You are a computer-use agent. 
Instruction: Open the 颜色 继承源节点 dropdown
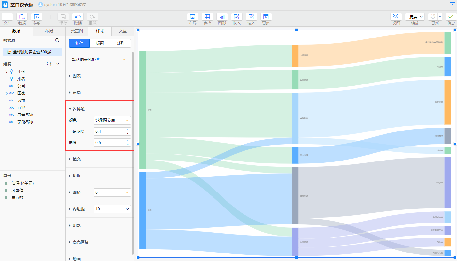click(x=112, y=120)
